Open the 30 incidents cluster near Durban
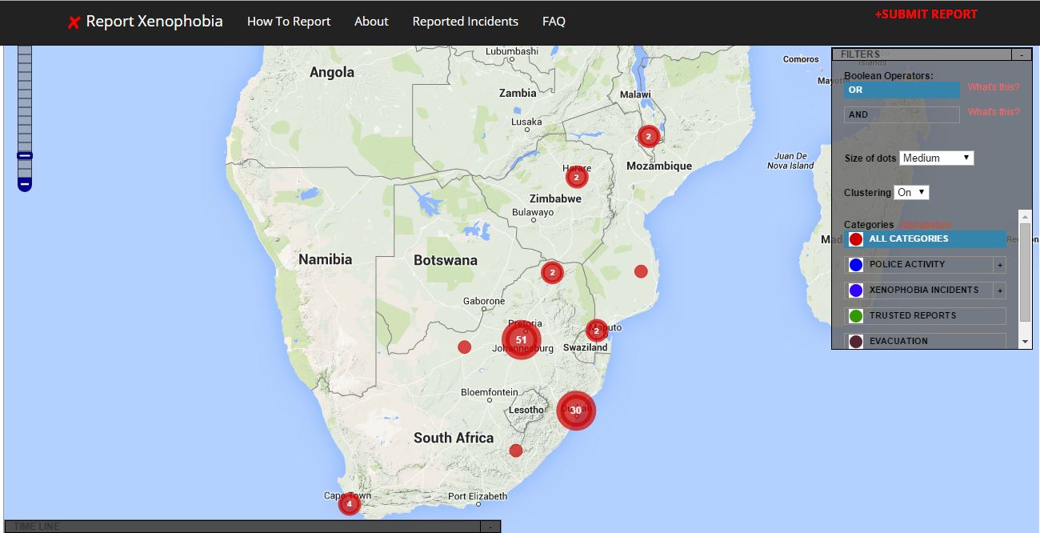Viewport: 1040px width, 533px height. [x=576, y=411]
